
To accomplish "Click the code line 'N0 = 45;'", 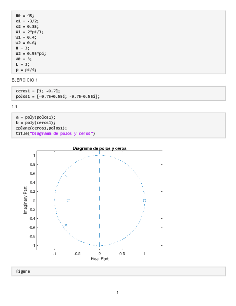I will click(x=25, y=16).
